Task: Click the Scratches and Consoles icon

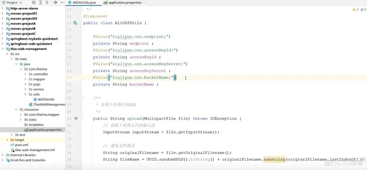Action: 8,160
